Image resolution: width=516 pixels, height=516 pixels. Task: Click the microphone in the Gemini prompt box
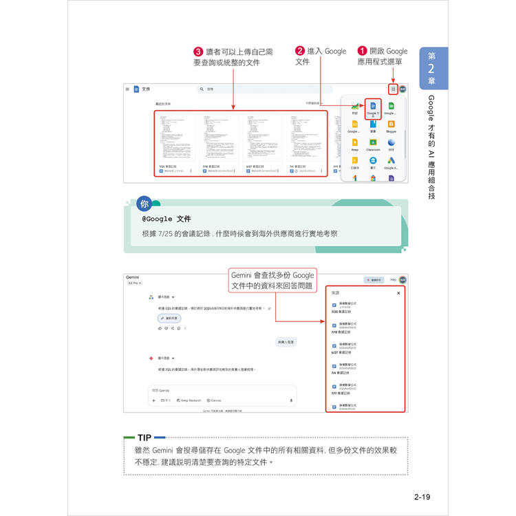point(291,400)
